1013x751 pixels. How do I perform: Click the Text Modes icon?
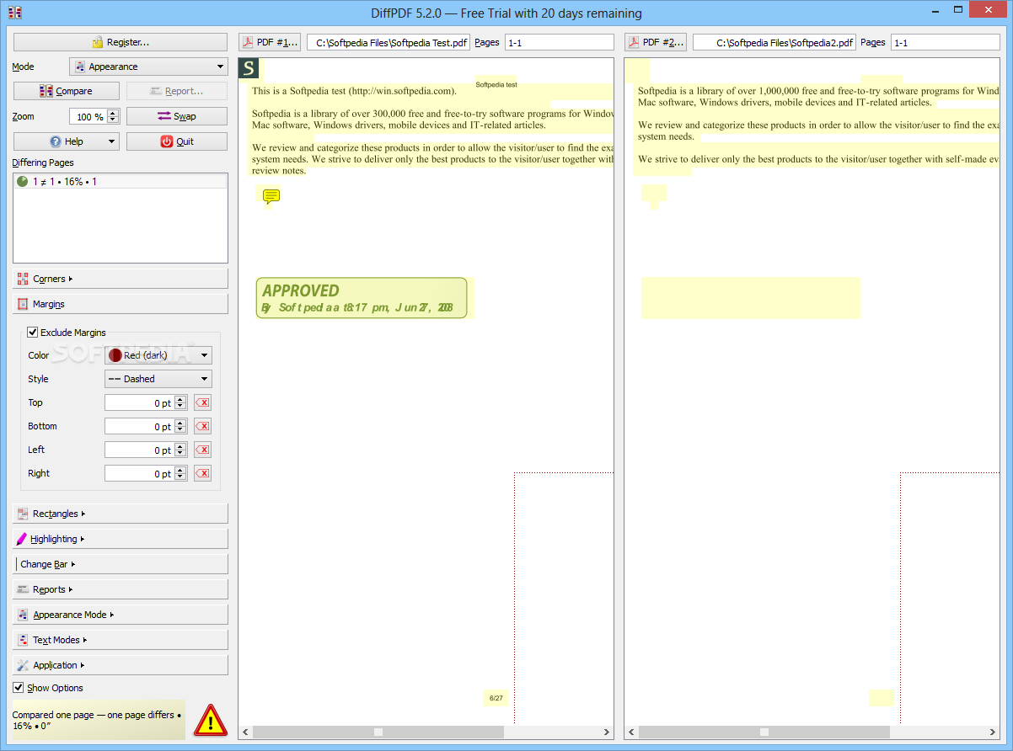pos(23,640)
